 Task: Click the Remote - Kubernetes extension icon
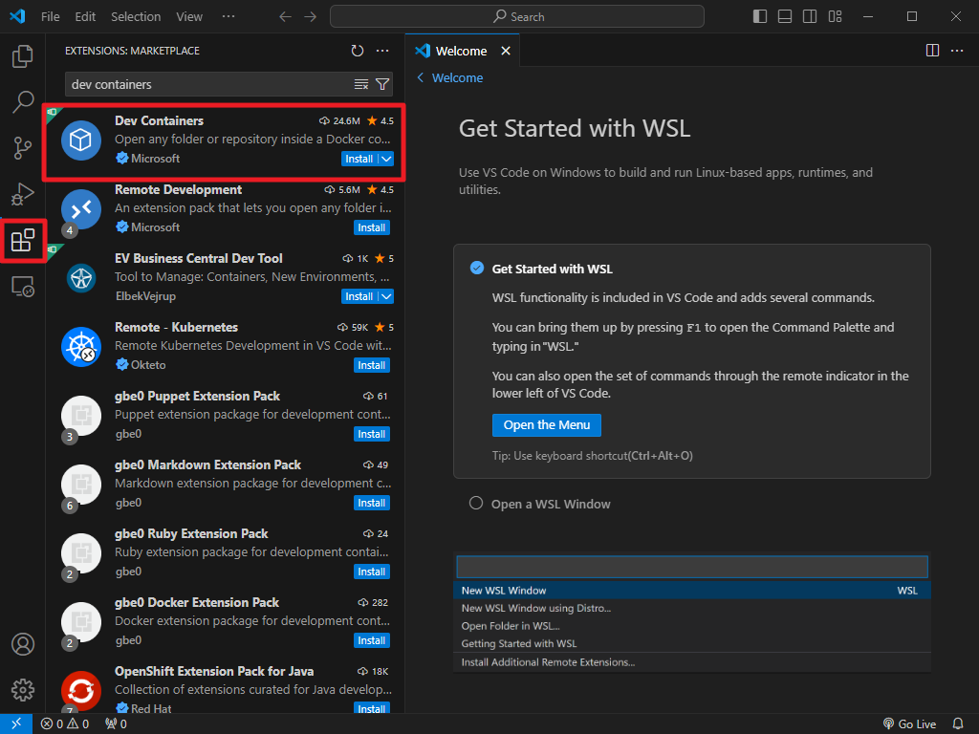[x=81, y=346]
